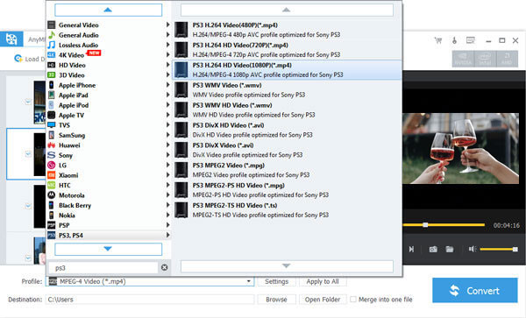Mute audio with the speaker icon
The image size is (526, 318).
473,249
